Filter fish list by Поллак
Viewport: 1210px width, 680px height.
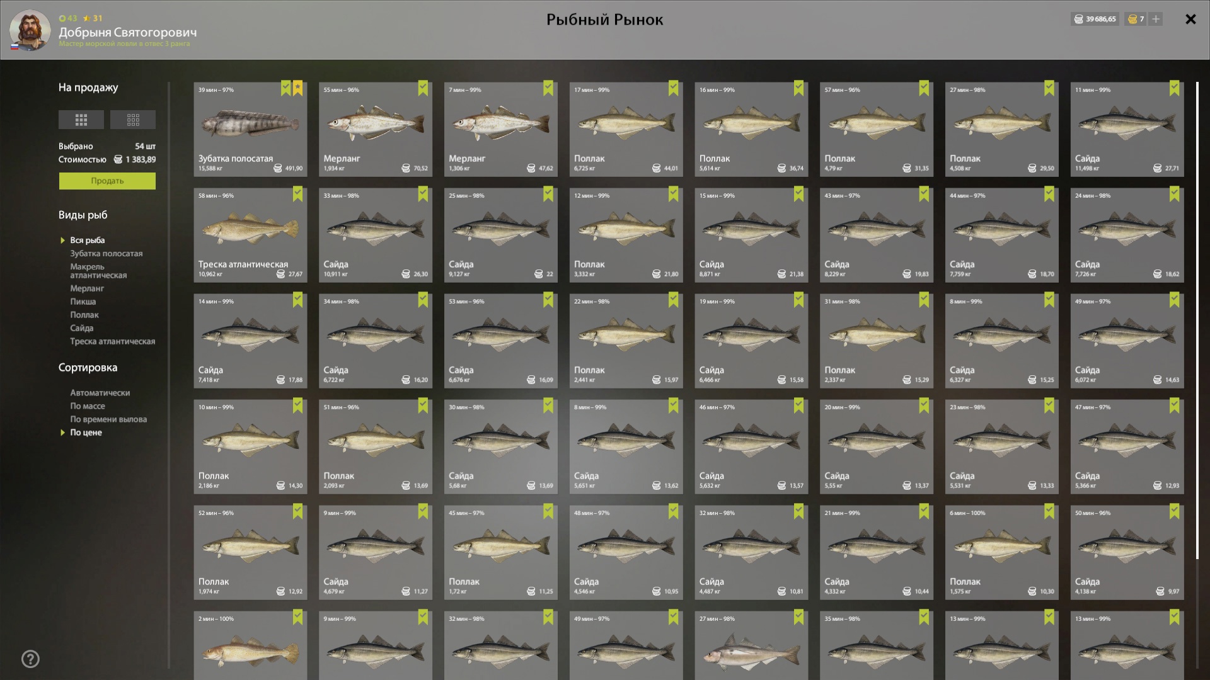point(84,315)
